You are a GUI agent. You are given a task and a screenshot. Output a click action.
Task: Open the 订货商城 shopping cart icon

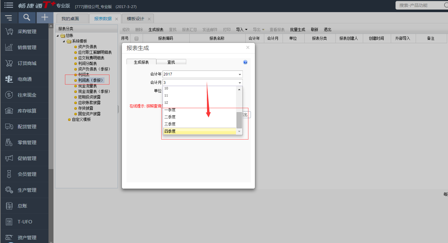pyautogui.click(x=9, y=63)
